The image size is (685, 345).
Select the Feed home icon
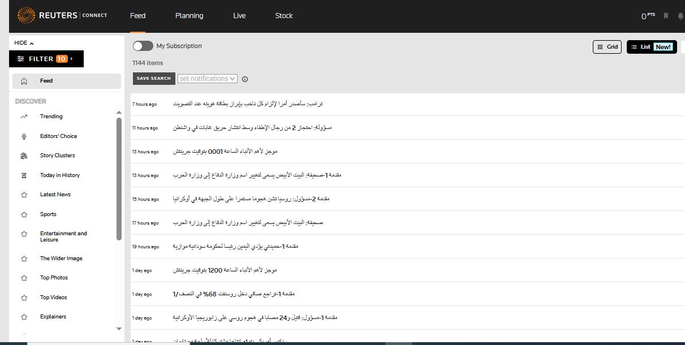point(24,80)
